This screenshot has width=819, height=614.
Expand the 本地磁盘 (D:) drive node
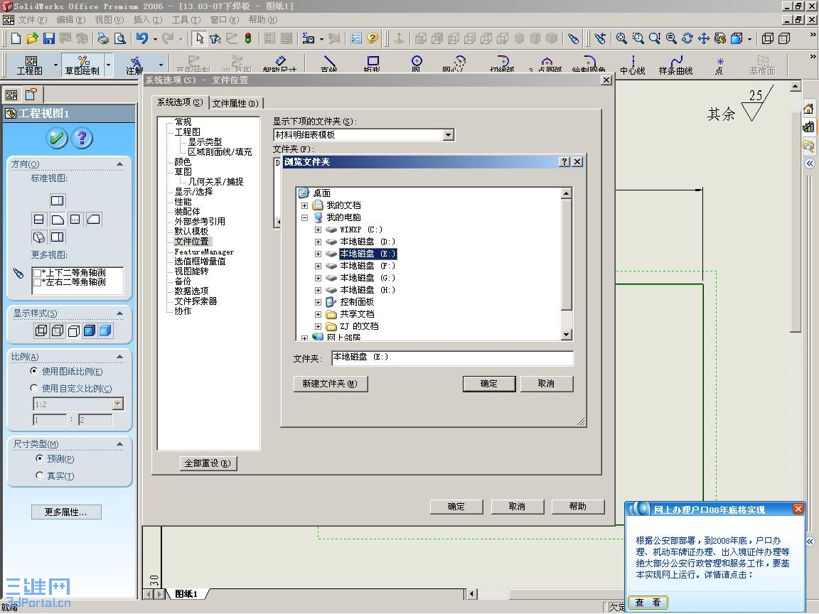point(318,242)
